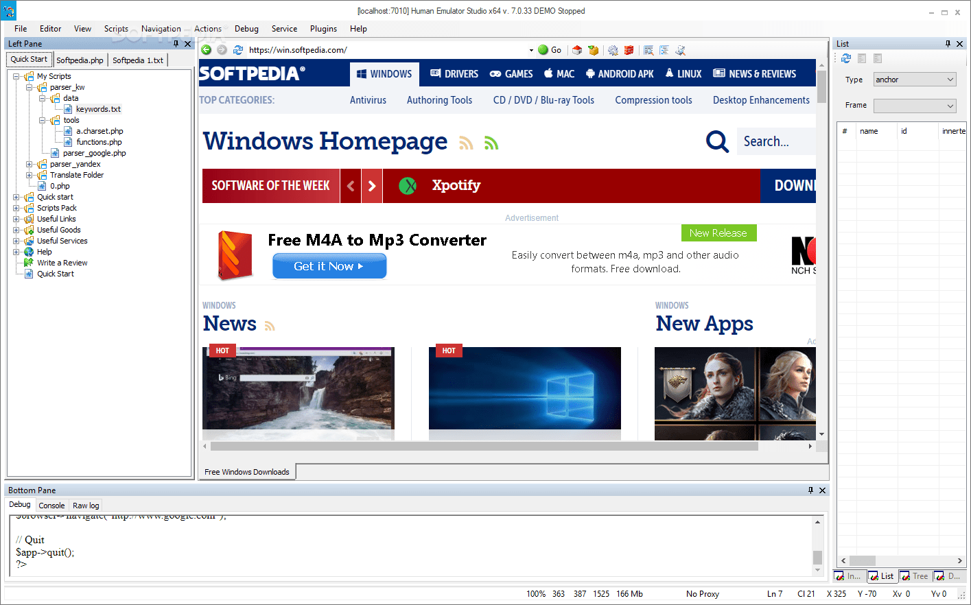Click the home icon on the browser toolbar
The image size is (971, 605).
(577, 50)
